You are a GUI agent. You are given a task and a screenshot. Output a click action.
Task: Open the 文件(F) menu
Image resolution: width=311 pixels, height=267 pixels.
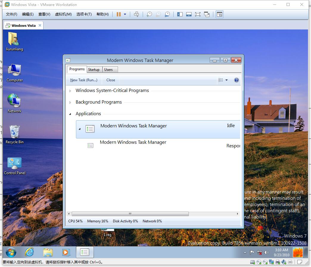(x=12, y=14)
